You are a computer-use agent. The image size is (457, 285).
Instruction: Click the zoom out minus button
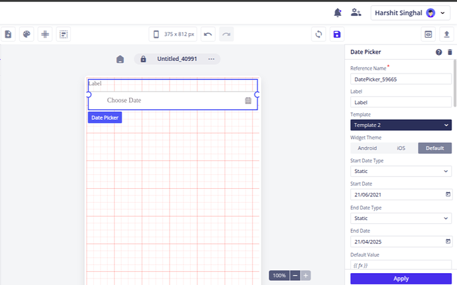pos(295,275)
